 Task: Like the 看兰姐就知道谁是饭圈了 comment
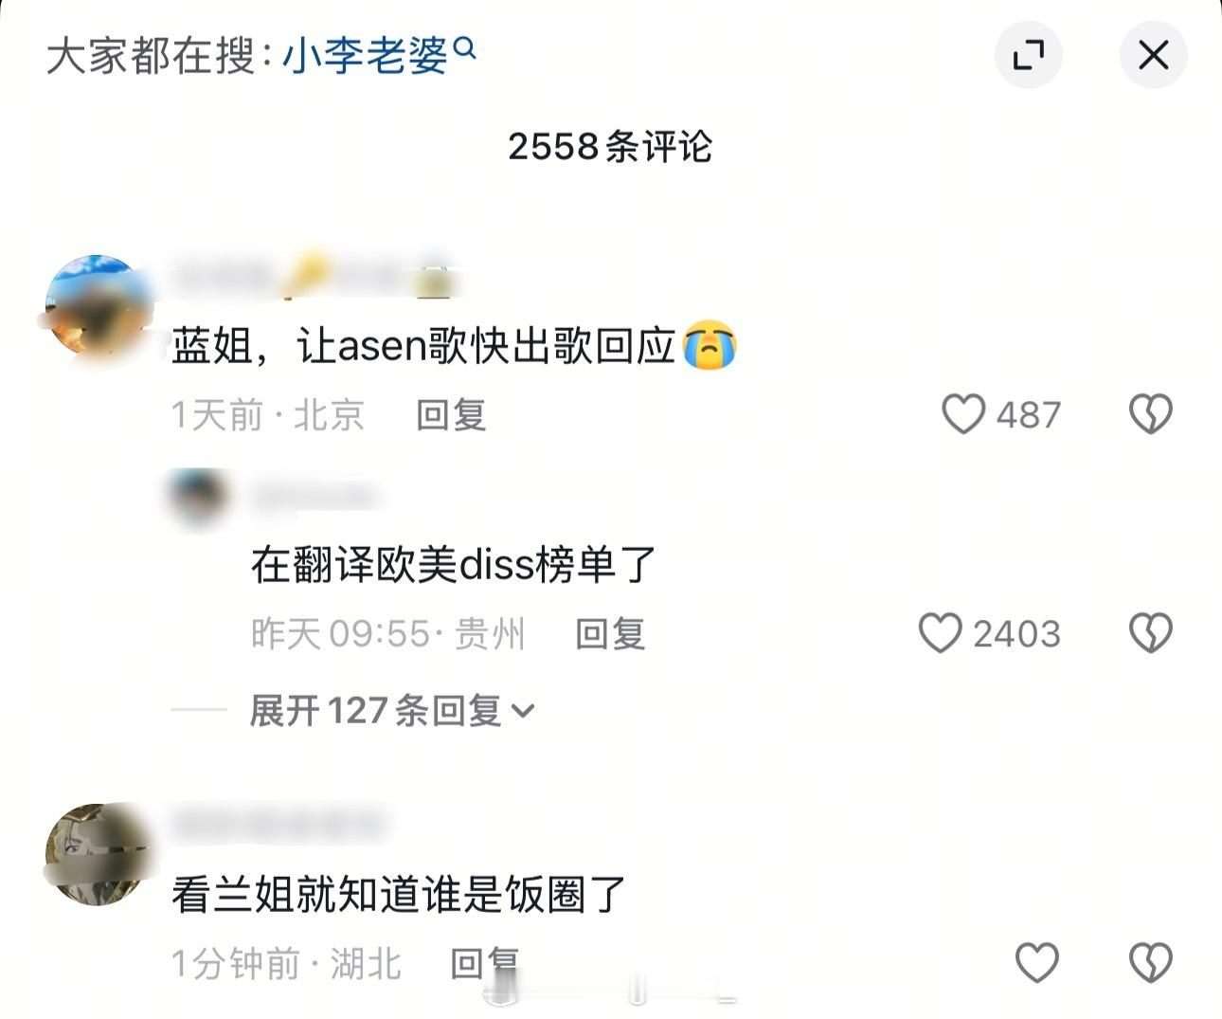tap(1037, 962)
